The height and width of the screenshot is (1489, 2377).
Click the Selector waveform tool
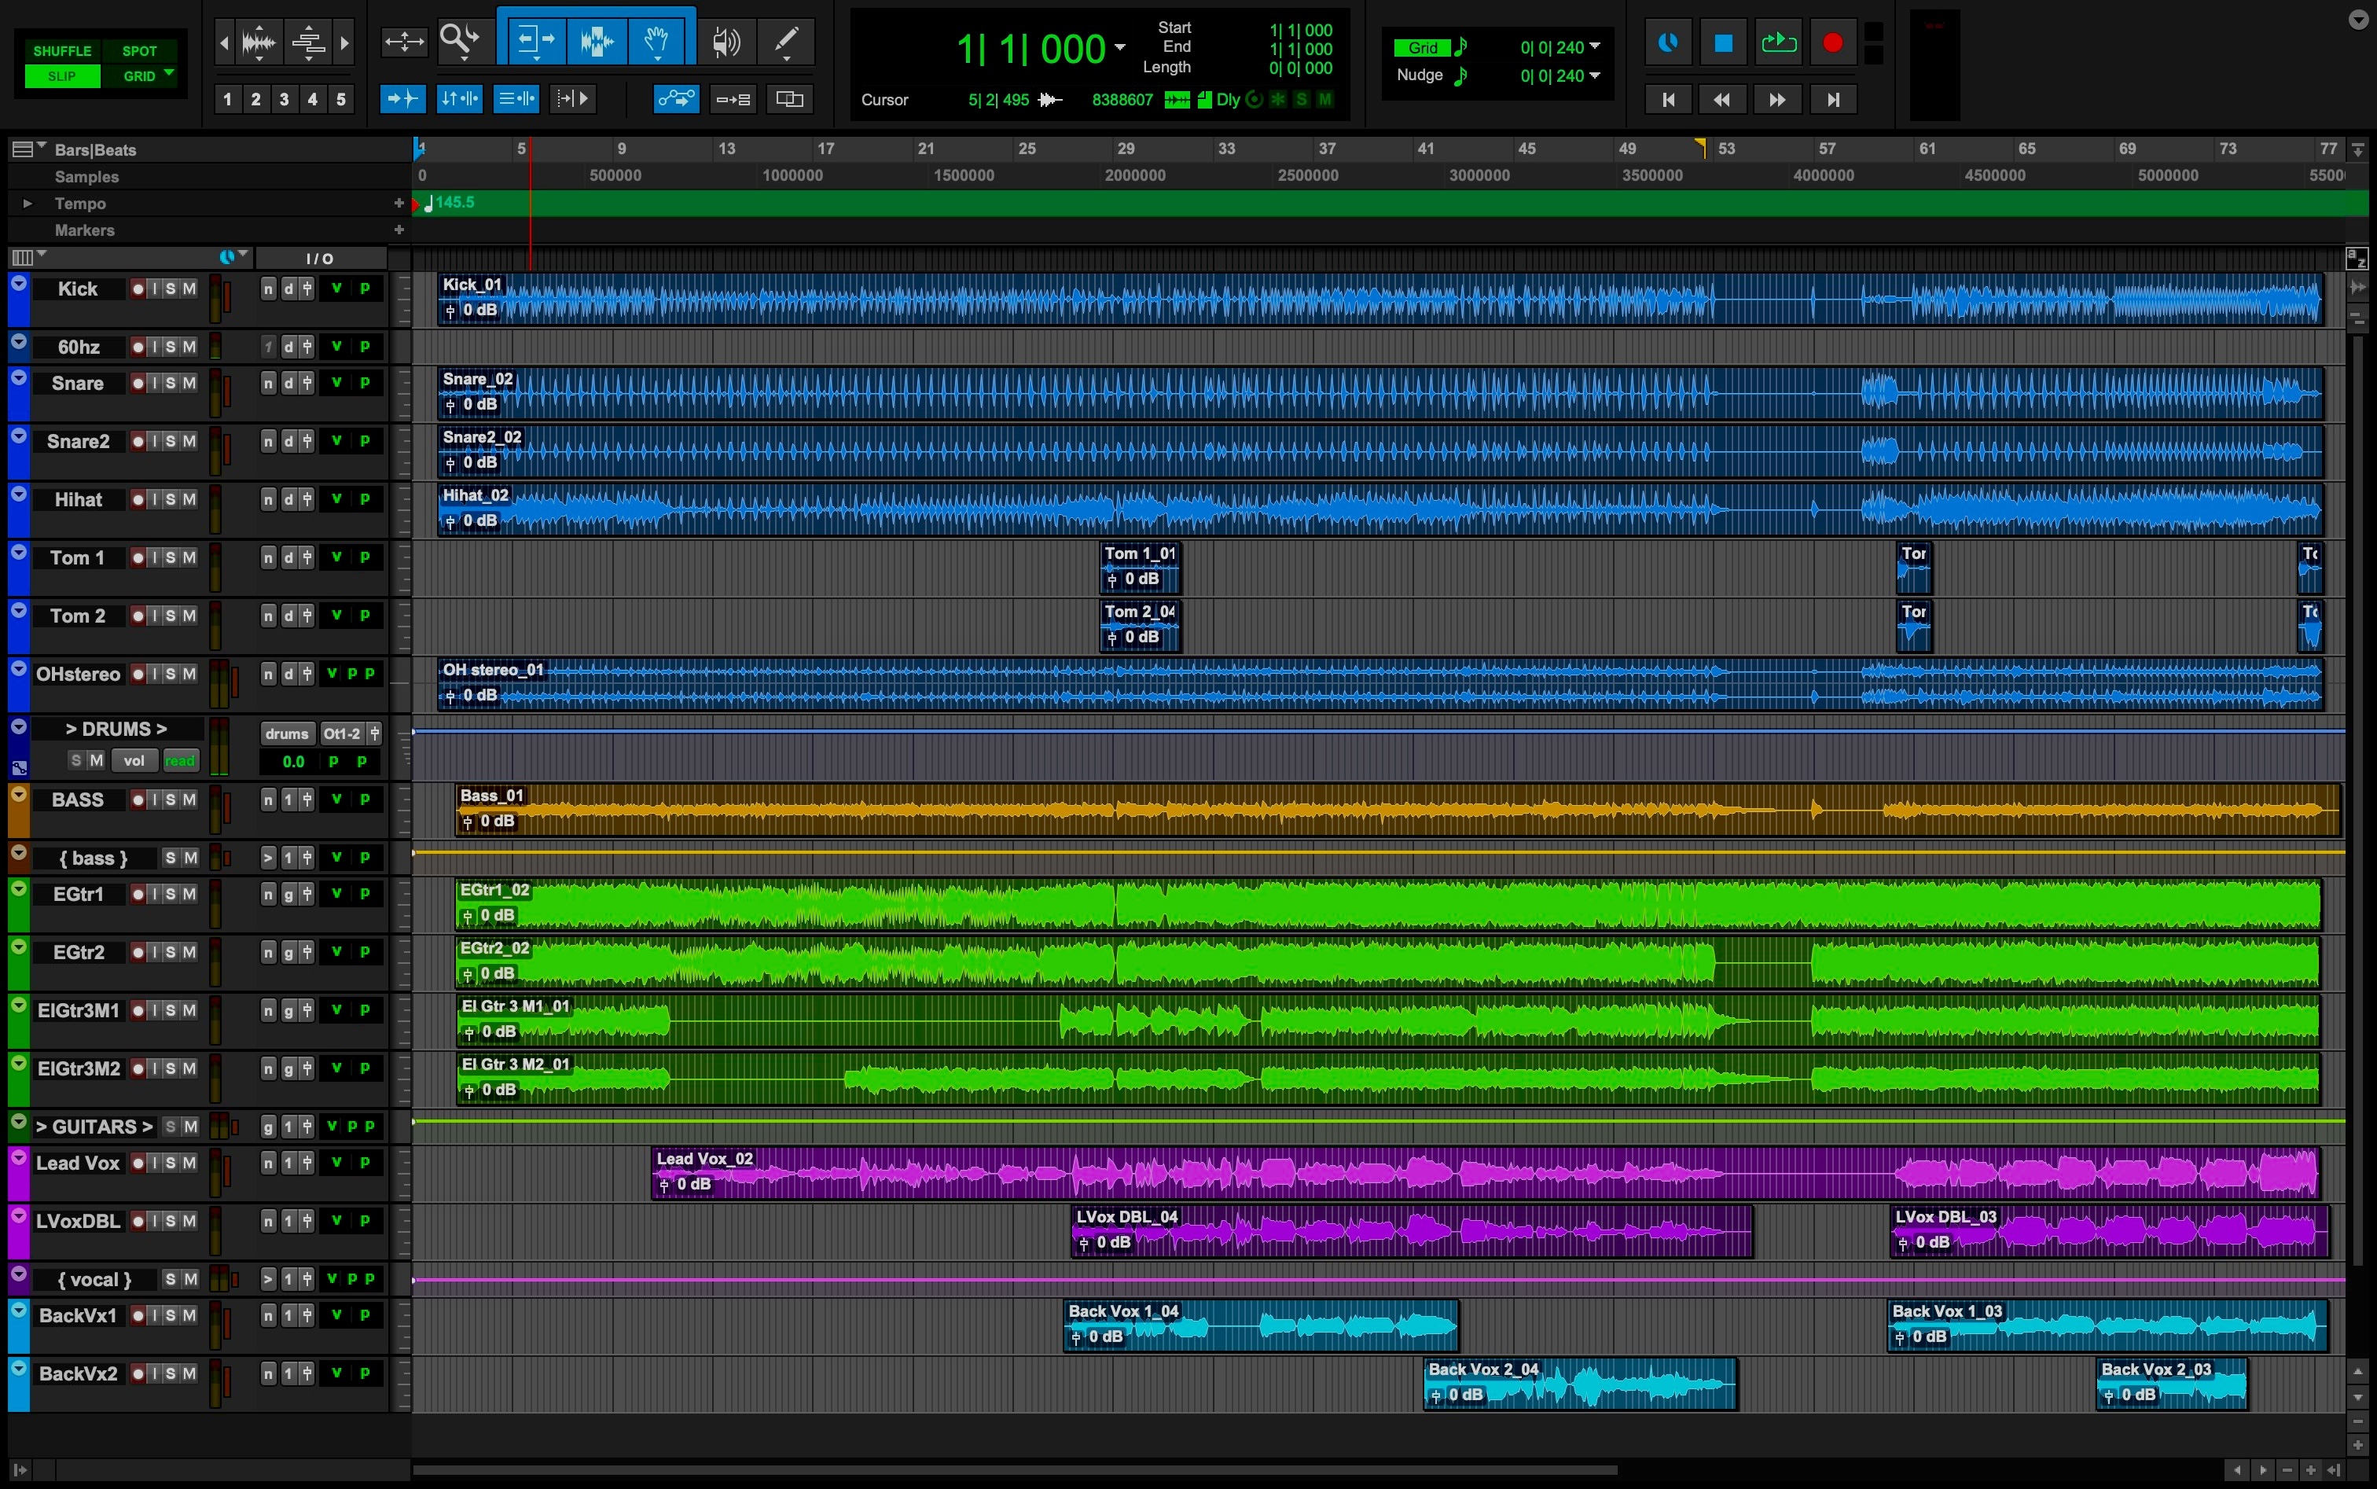(597, 40)
